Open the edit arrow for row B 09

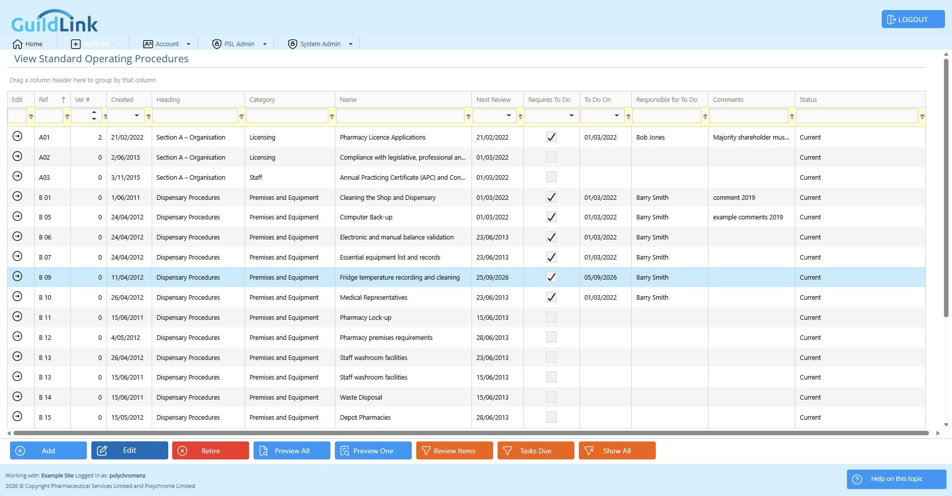pos(17,276)
